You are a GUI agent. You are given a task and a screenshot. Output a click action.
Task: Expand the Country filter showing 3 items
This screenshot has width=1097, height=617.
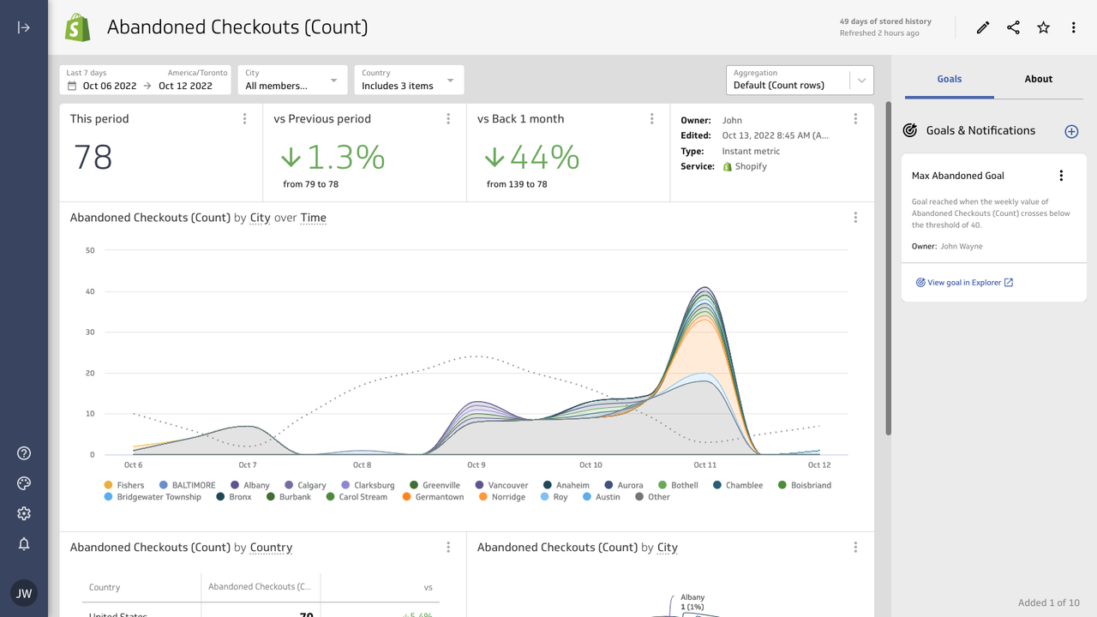(x=406, y=80)
